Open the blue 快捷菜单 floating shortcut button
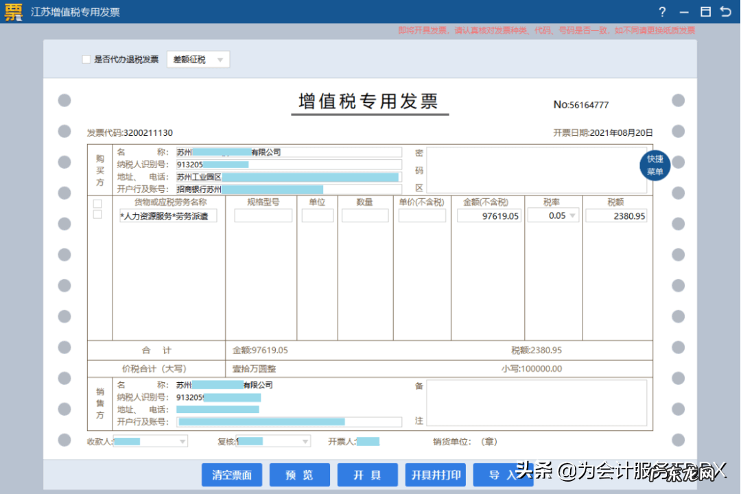The image size is (741, 494). tap(654, 165)
